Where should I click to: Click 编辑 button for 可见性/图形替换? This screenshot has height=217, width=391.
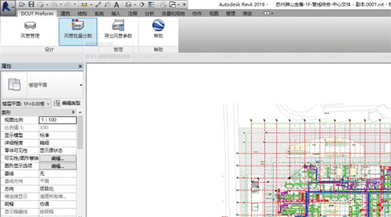point(58,159)
